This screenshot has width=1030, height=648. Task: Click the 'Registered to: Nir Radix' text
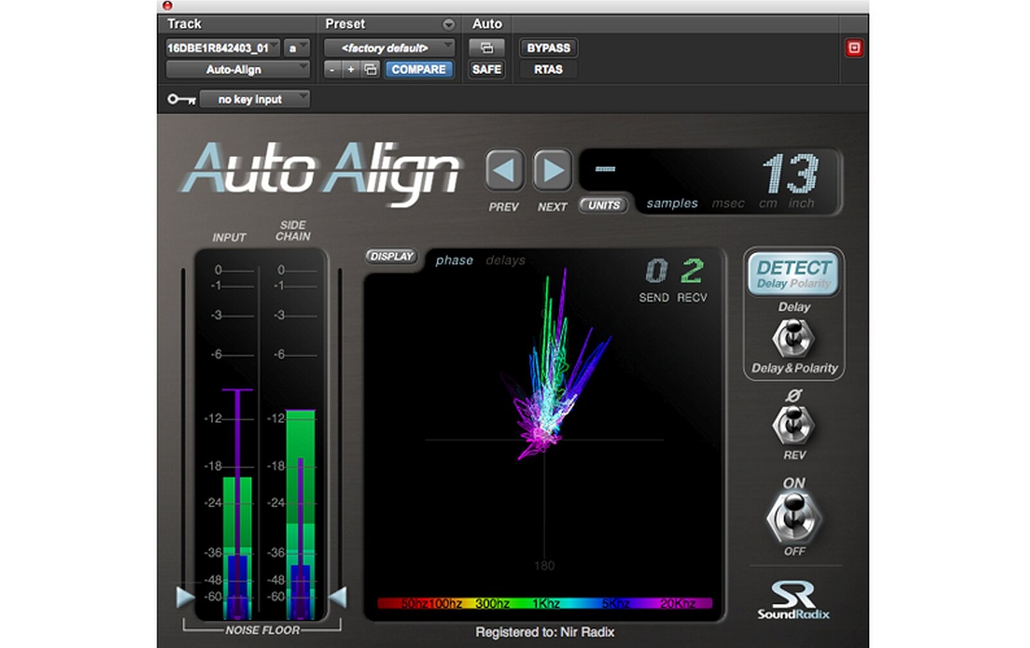pos(545,632)
